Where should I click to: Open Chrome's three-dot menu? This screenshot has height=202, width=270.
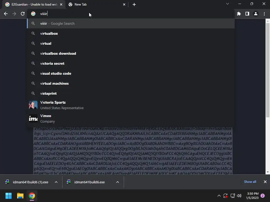point(264,14)
